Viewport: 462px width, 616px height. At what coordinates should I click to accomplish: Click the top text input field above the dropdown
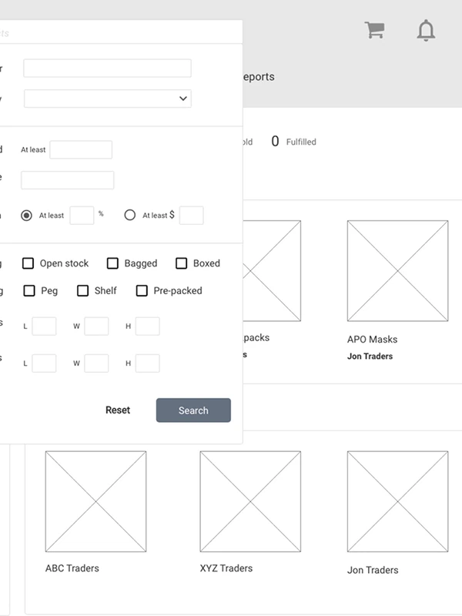pos(107,69)
